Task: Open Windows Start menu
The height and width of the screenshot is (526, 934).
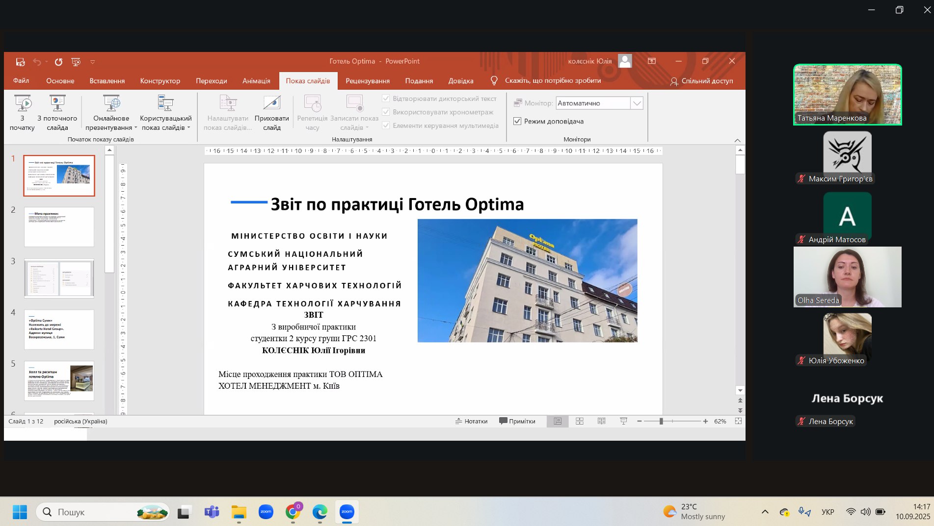Action: [x=20, y=512]
